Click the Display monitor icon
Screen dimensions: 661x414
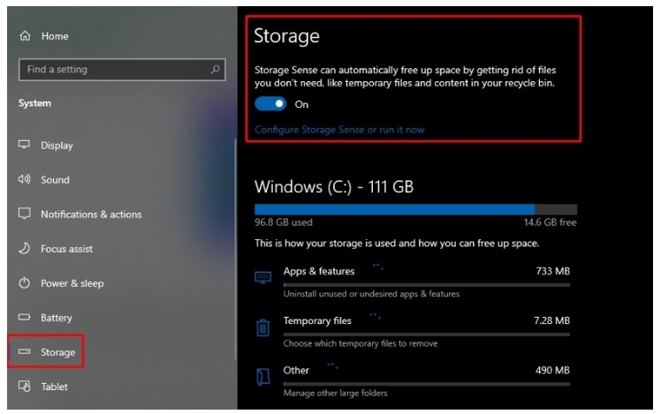coord(25,145)
